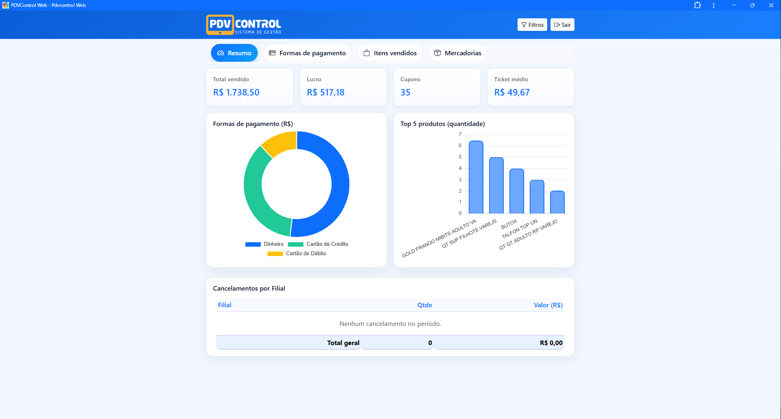Click the funnel icon inside the Filtros button
781x419 pixels.
tap(524, 24)
